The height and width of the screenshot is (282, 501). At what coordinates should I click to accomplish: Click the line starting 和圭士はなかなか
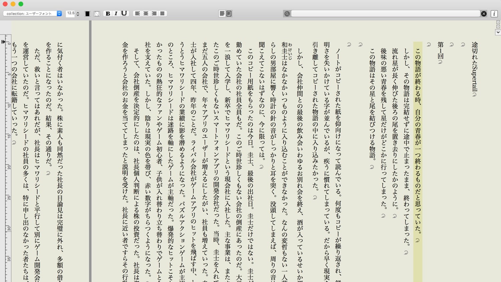point(285,162)
